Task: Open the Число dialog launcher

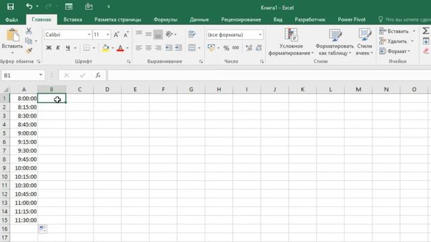Action: pos(262,62)
